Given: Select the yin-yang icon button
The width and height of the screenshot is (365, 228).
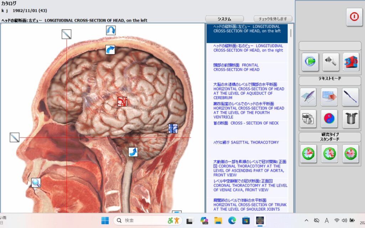Looking at the screenshot, I should pos(329,119).
